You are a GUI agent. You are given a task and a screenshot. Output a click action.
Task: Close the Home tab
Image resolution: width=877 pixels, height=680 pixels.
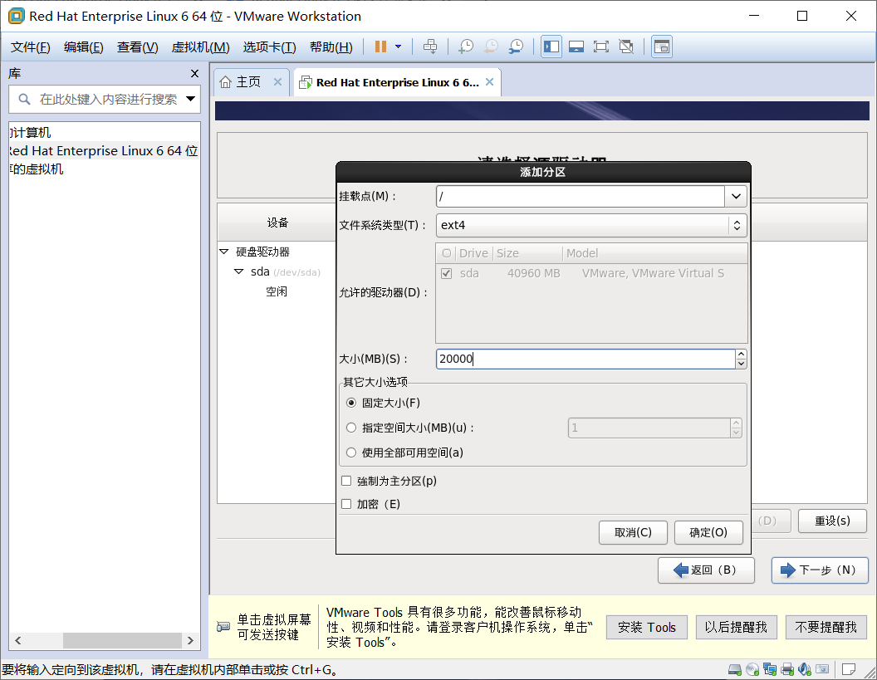[277, 82]
